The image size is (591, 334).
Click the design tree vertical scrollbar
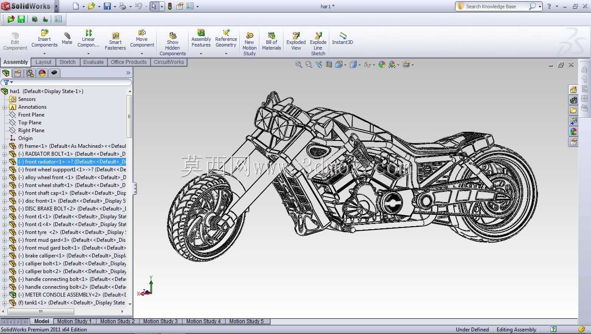(x=129, y=116)
